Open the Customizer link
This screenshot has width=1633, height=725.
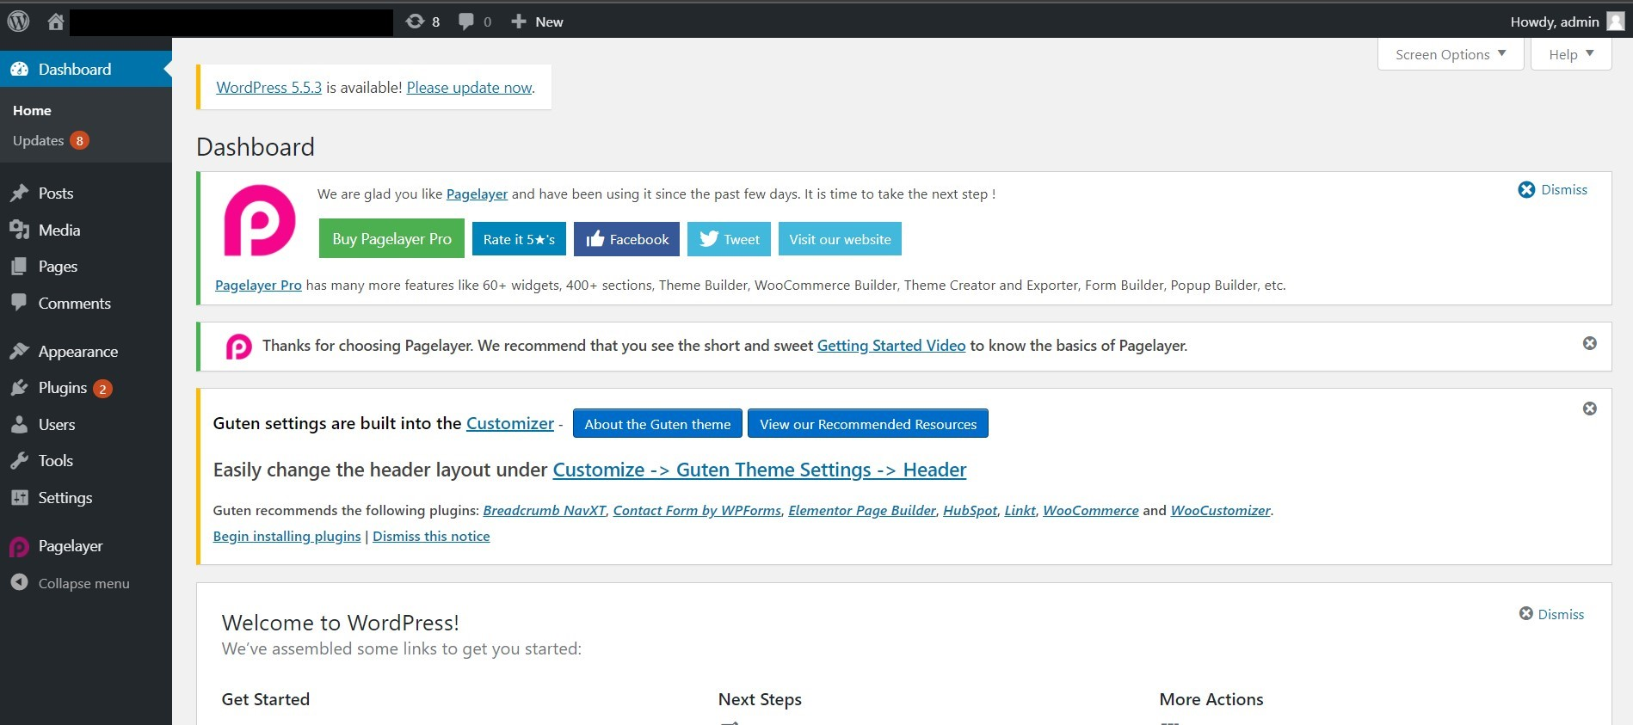(x=510, y=423)
